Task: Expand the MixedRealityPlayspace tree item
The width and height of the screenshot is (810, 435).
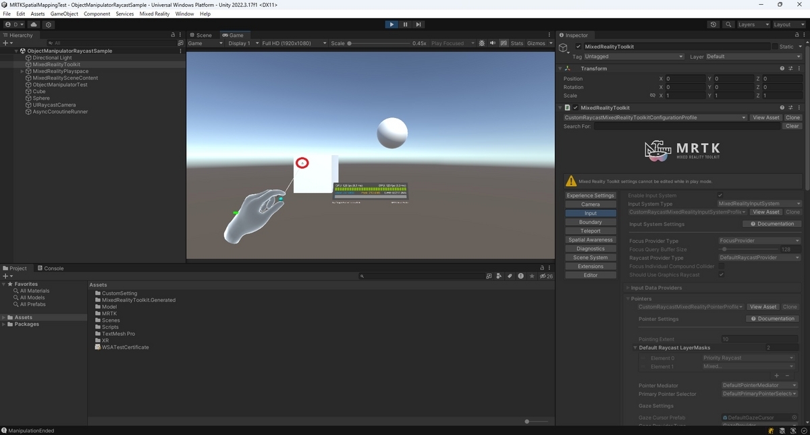Action: (x=22, y=71)
